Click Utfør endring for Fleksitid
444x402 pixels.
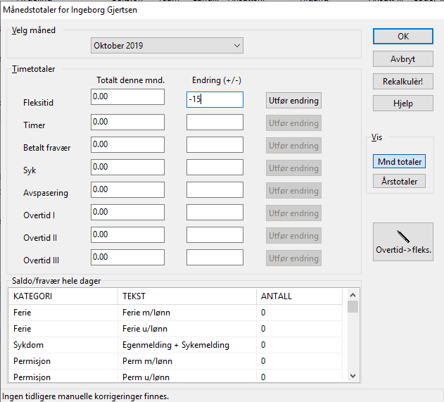tap(293, 101)
